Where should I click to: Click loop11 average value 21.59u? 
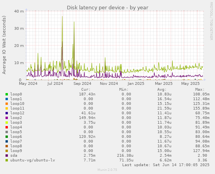(x=164, y=108)
